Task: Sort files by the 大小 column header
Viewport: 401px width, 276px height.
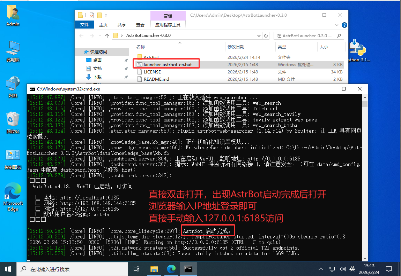Action: click(324, 47)
